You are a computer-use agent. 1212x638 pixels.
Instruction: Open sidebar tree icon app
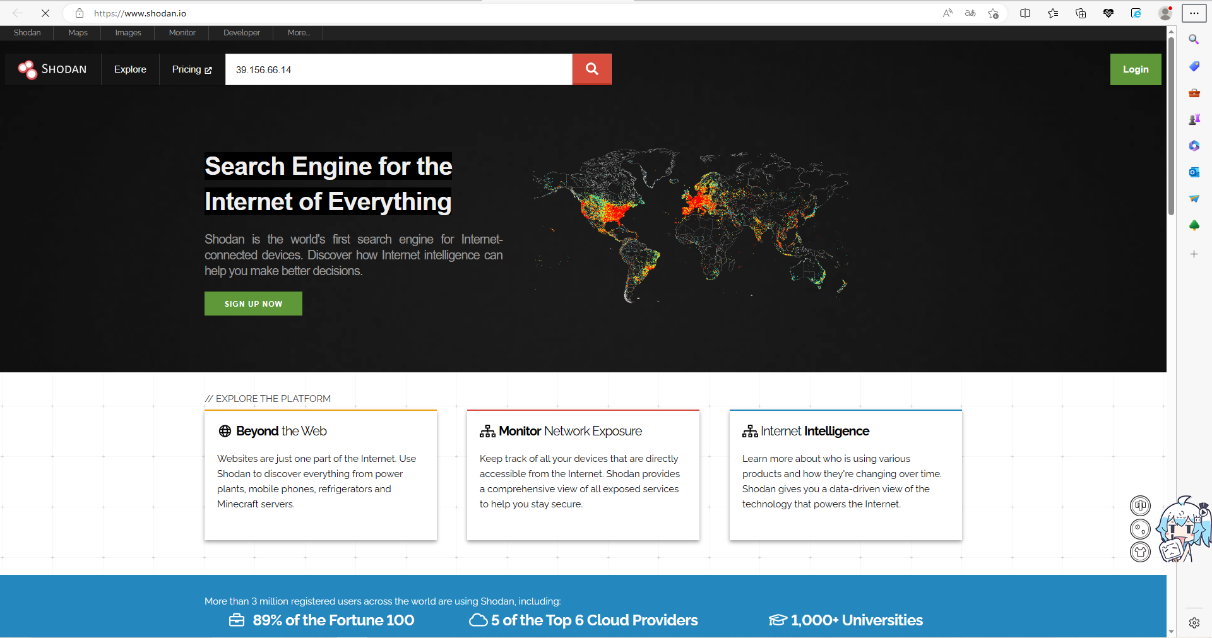coord(1194,225)
